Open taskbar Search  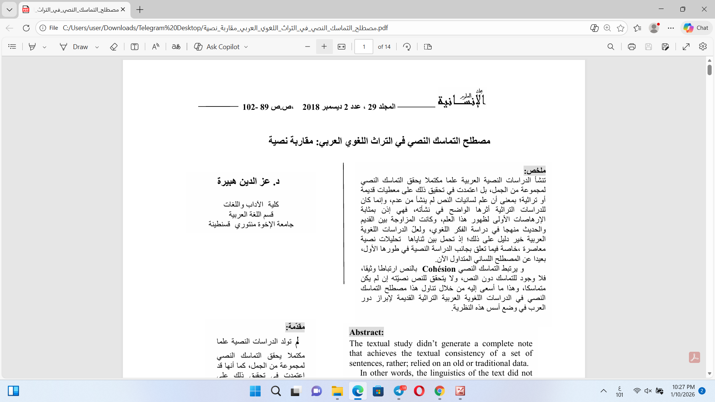pyautogui.click(x=276, y=391)
